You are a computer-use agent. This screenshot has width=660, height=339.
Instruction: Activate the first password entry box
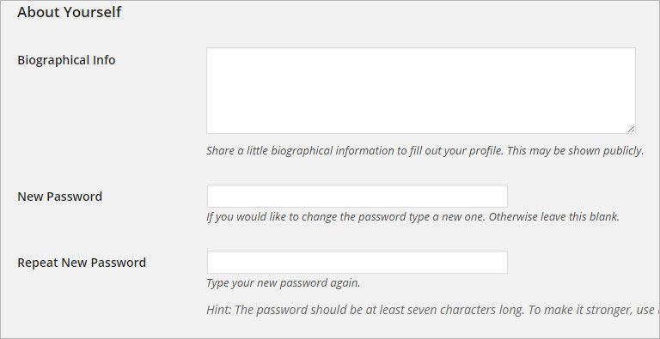coord(357,196)
